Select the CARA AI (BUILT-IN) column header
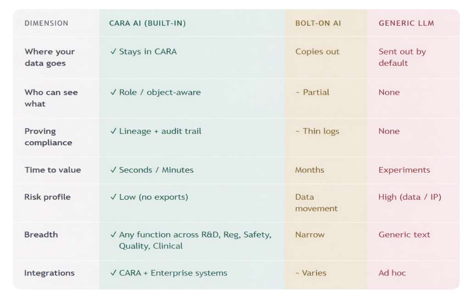The height and width of the screenshot is (301, 470). coord(147,23)
